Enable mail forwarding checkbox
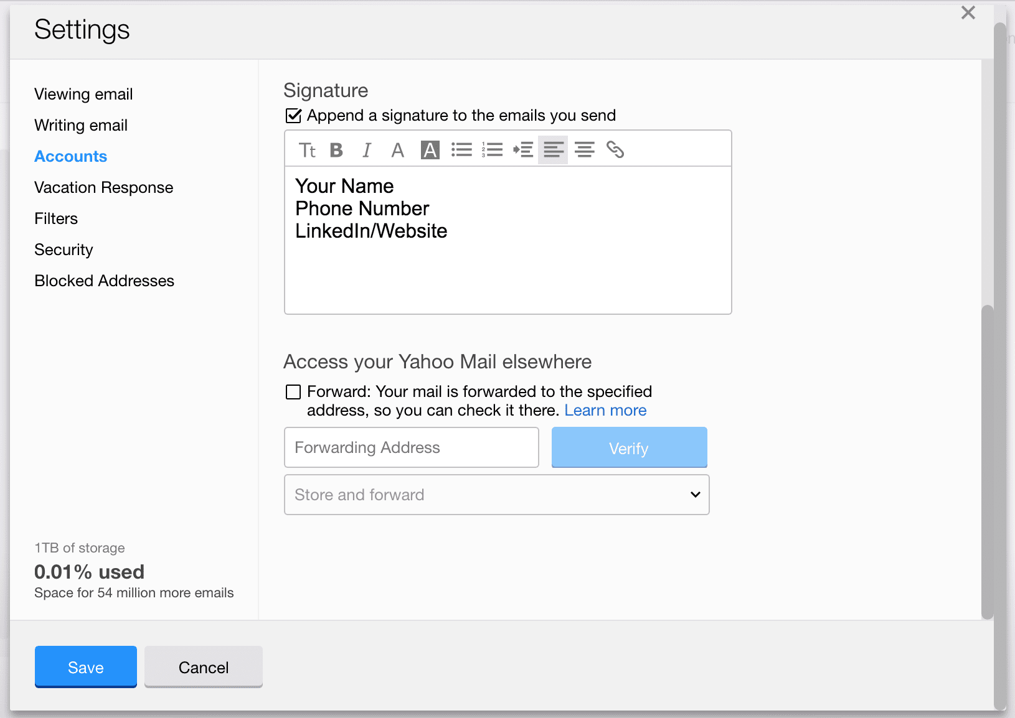This screenshot has height=718, width=1015. pos(293,391)
